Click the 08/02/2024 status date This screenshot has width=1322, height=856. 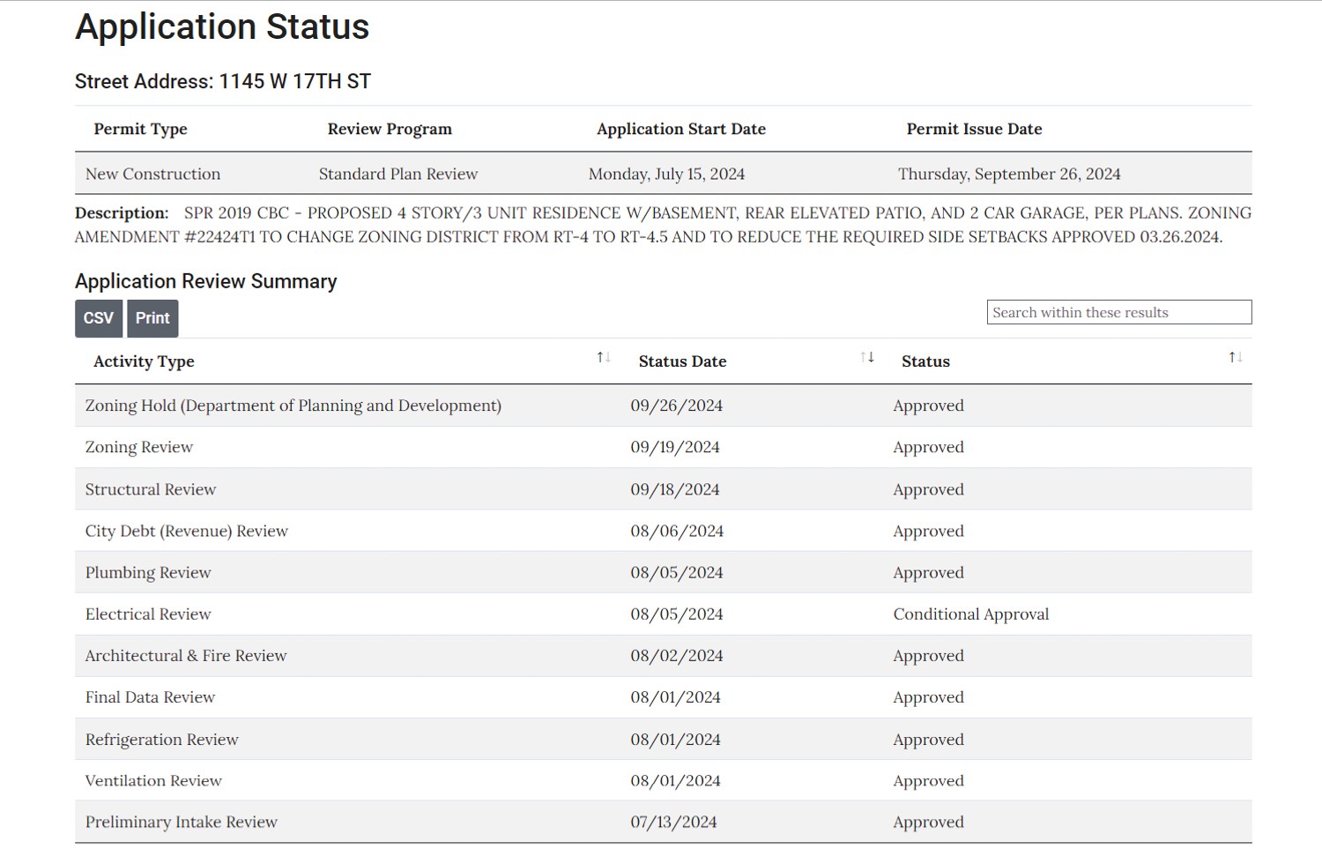click(677, 655)
